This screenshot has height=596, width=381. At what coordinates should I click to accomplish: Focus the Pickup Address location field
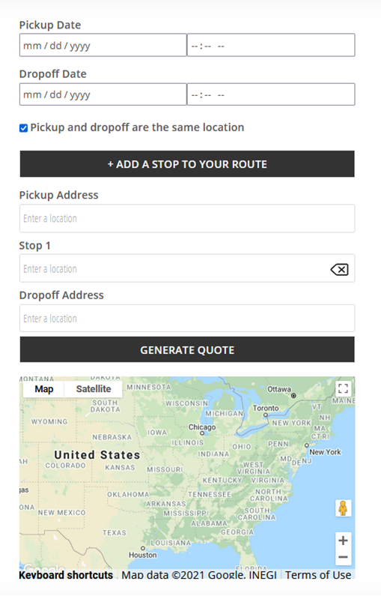[x=187, y=219]
